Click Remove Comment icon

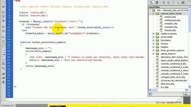(x=3, y=56)
